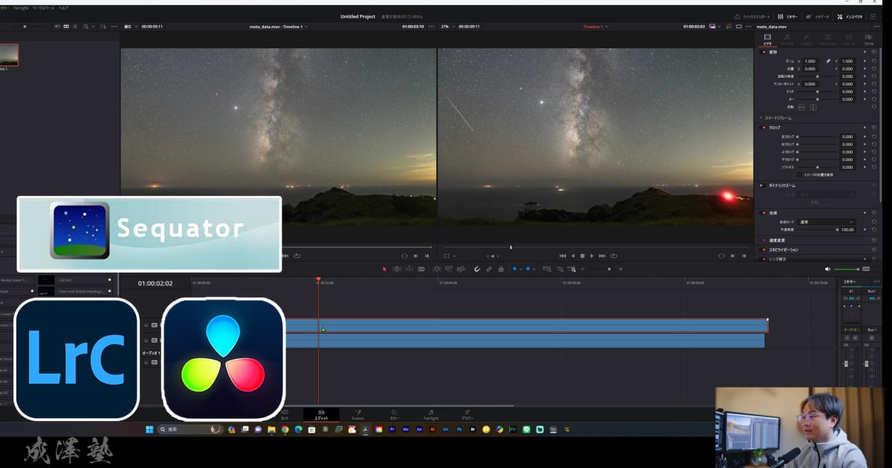The image size is (892, 468).
Task: Open Google Chrome from the taskbar
Action: (x=285, y=429)
